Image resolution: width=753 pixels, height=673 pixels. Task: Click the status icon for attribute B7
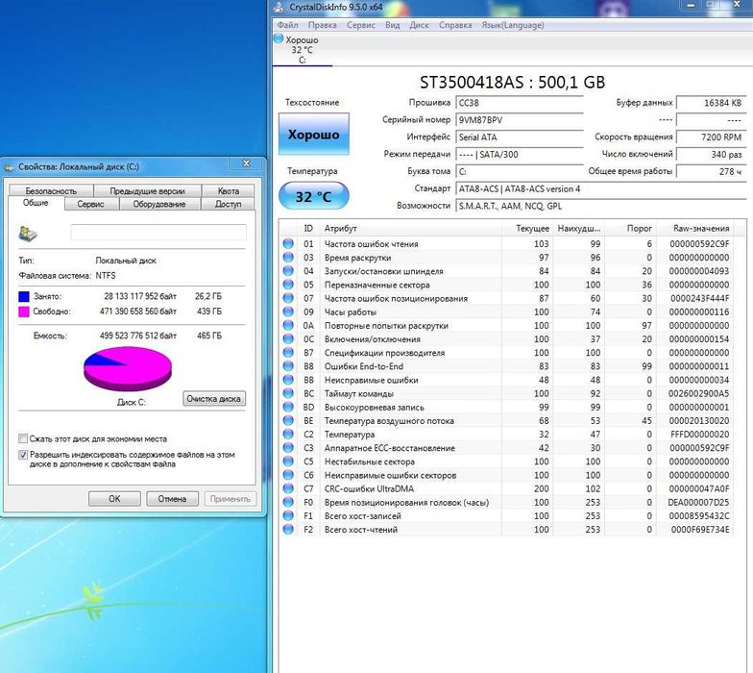[x=288, y=352]
